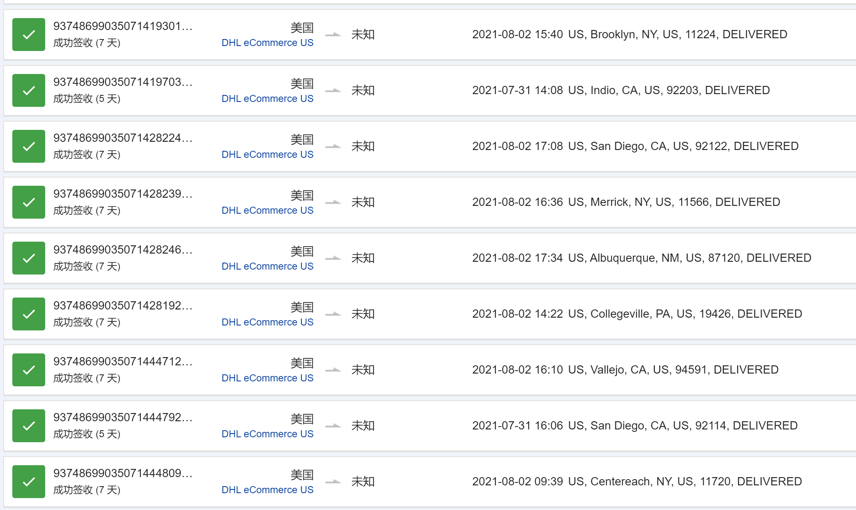
Task: Click green checkmark icon for Collegeville delivery
Action: (x=29, y=314)
